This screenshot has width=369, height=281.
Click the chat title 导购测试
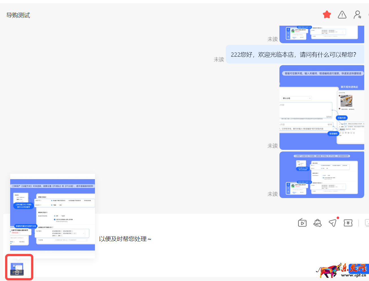point(18,15)
